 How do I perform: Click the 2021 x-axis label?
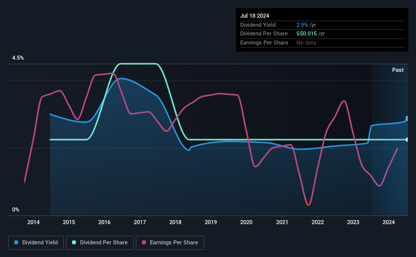(x=282, y=222)
